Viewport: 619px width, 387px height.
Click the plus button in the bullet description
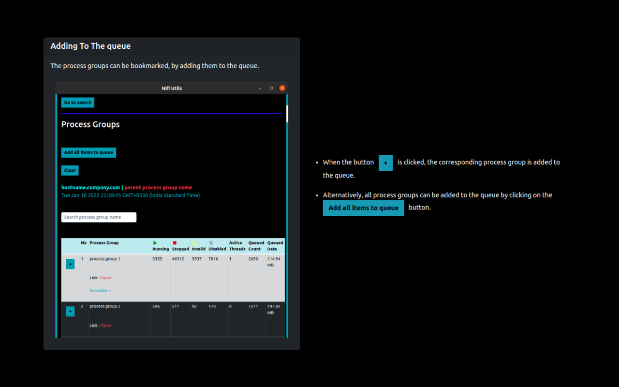(x=385, y=163)
